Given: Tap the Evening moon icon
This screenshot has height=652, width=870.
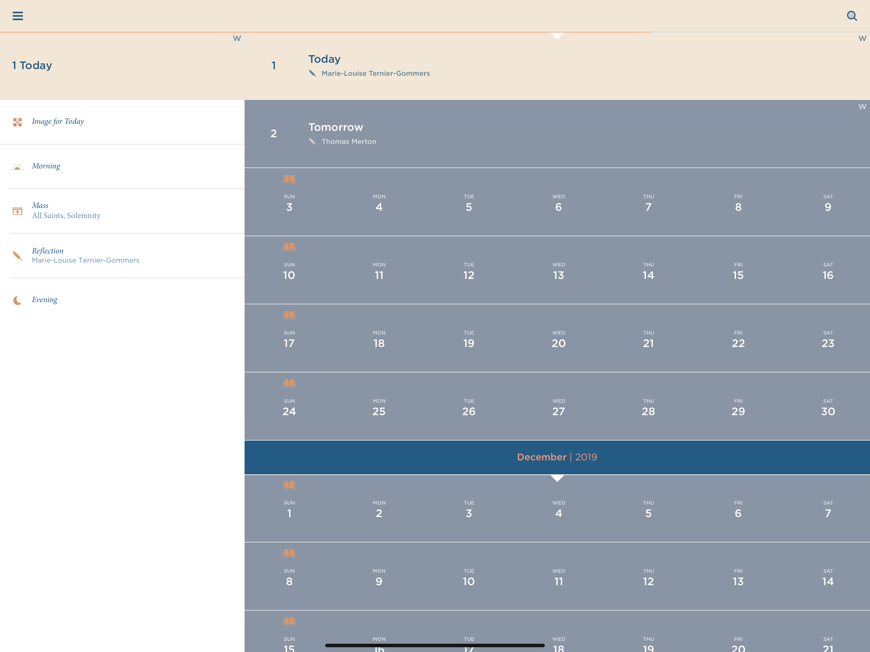Looking at the screenshot, I should 17,301.
